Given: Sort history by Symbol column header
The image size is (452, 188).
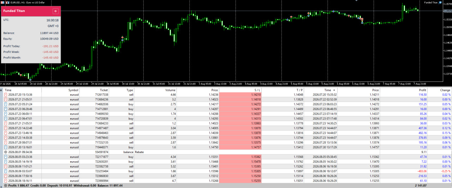Looking at the screenshot, I should coord(73,90).
